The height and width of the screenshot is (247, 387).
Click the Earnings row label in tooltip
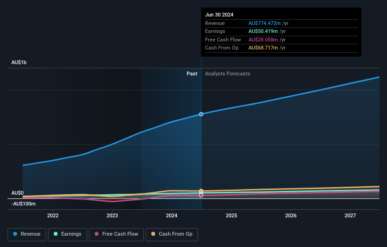[x=215, y=31]
